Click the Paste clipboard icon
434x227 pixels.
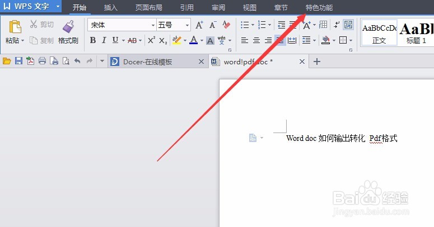pos(15,27)
